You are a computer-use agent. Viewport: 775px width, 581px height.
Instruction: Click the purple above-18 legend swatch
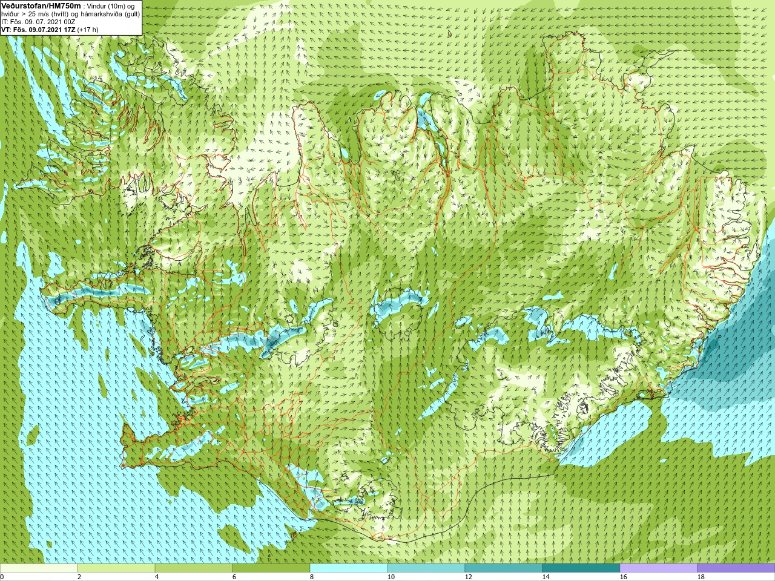736,568
